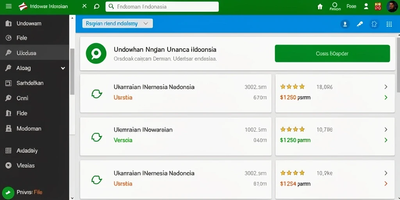Click the Aloag key icon
400x200 pixels.
pos(9,68)
